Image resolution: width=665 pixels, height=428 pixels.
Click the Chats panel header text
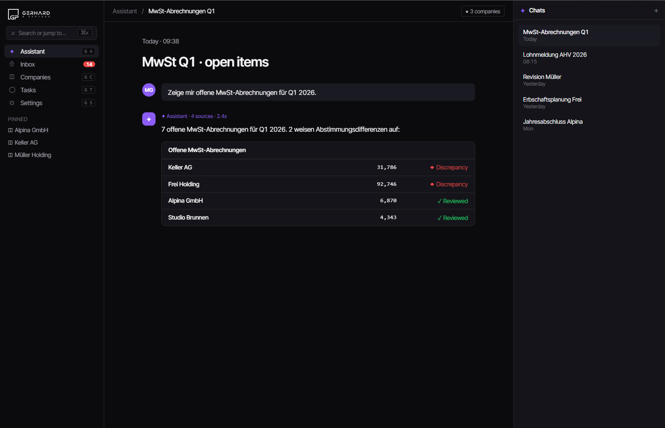coord(537,11)
